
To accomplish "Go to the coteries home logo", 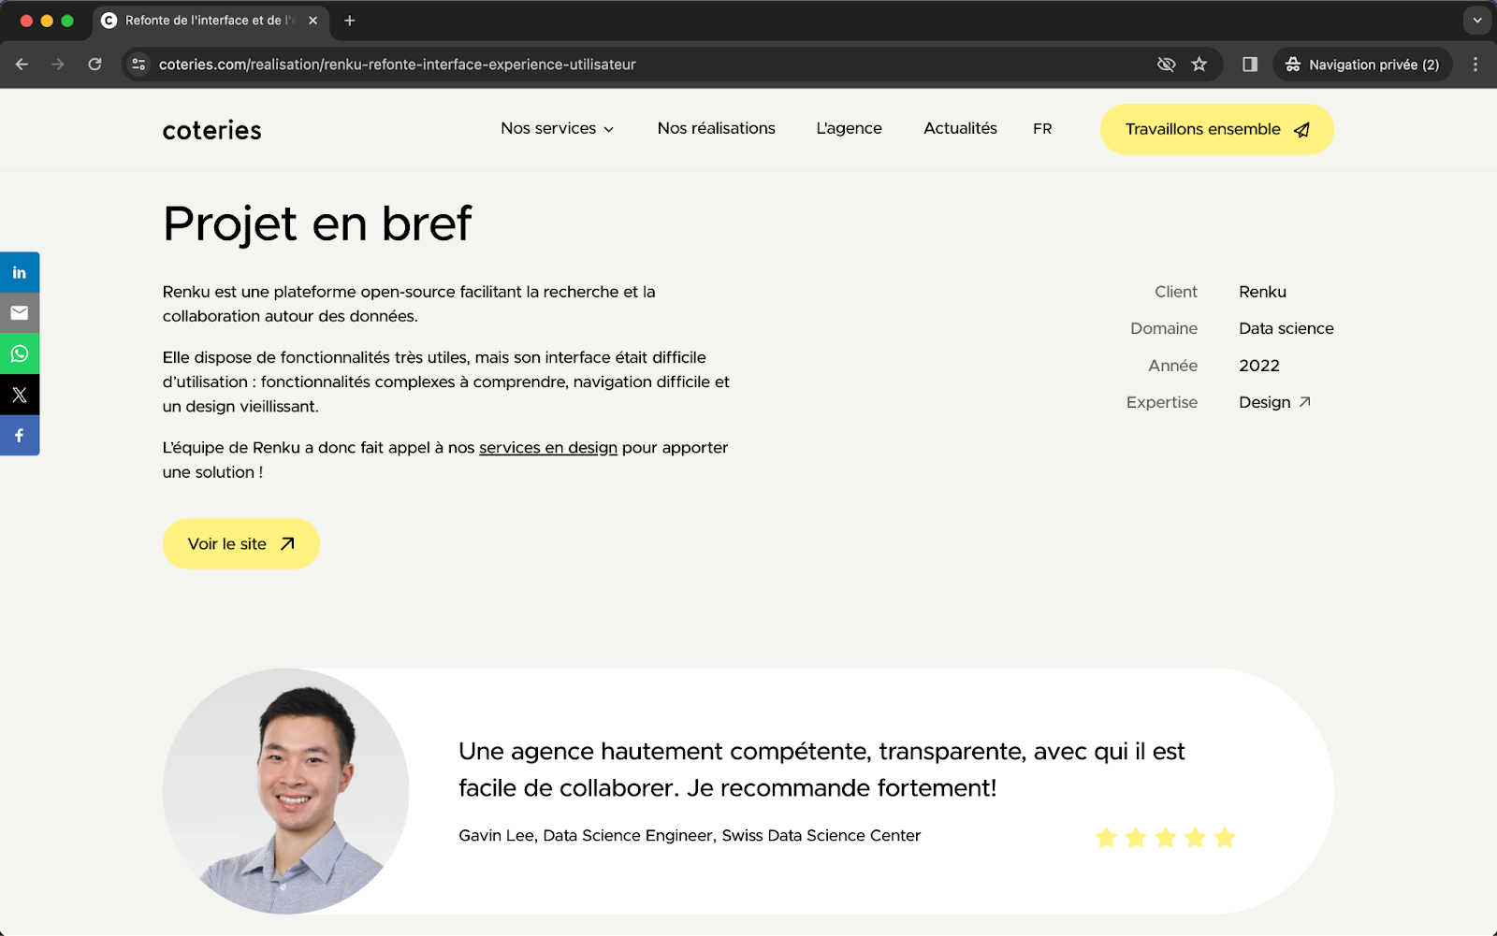I will (x=212, y=130).
